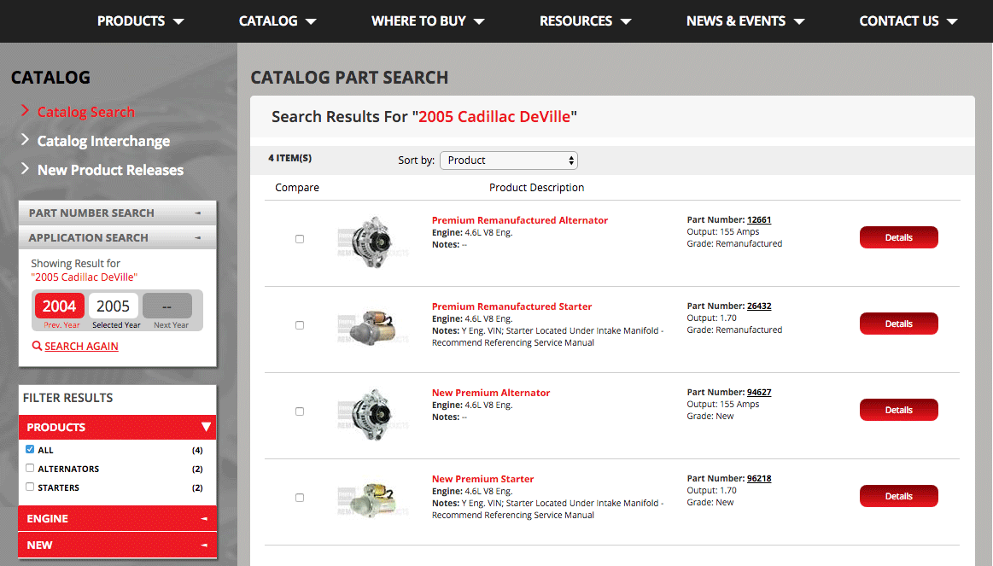Go to Catalog Search in sidebar
Screen dimensions: 993x566
pos(86,112)
